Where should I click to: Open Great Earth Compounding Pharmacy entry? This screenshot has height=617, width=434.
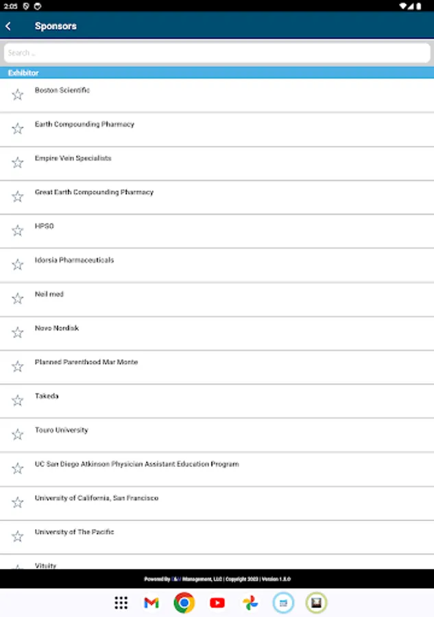click(x=94, y=193)
